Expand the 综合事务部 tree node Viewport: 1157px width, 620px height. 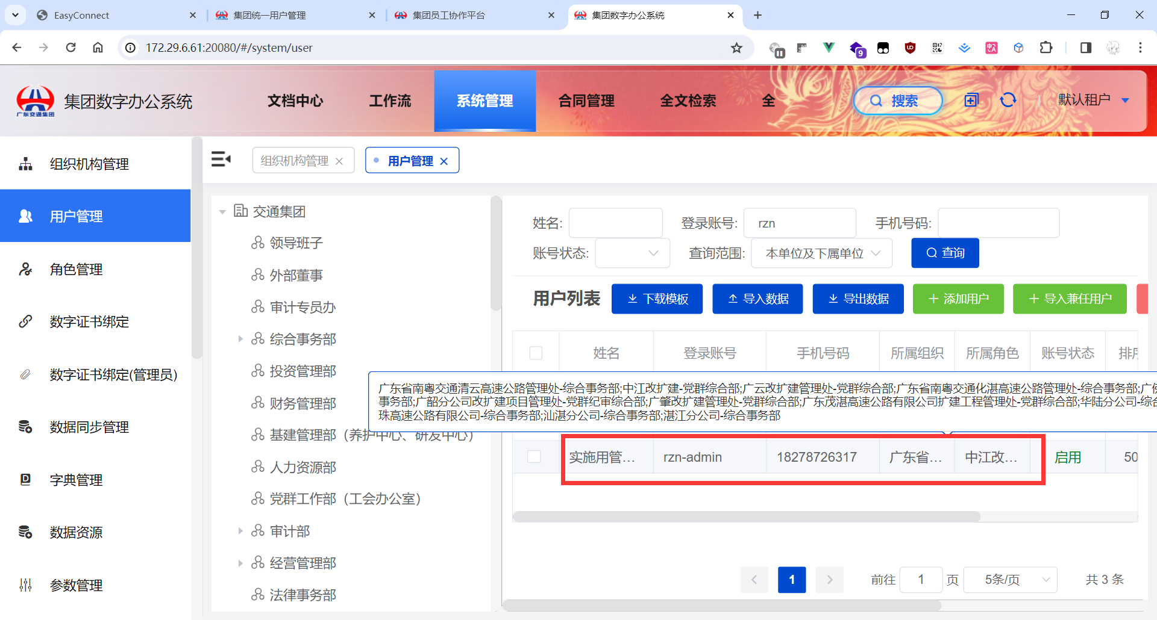pos(240,339)
